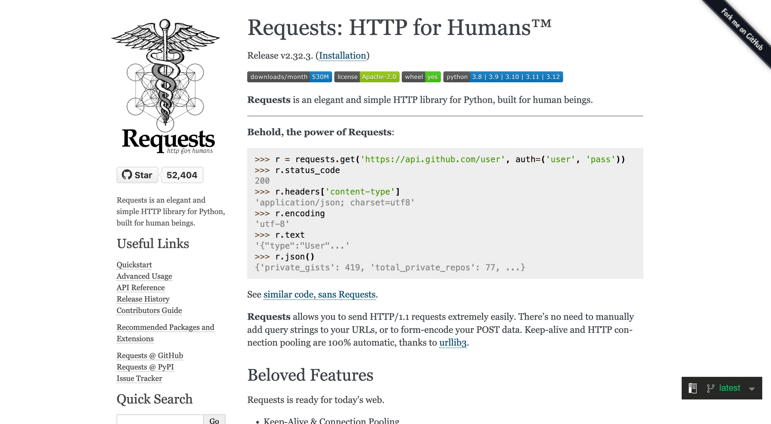Open the Installation link

342,56
